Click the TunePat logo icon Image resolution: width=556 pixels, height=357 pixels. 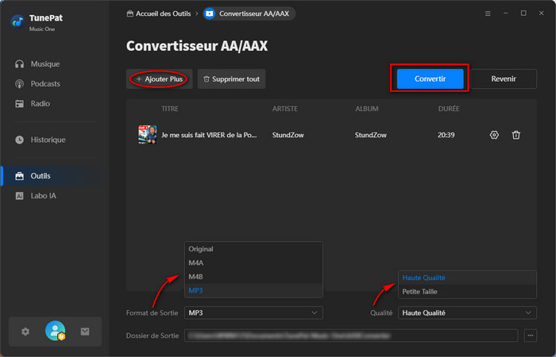[x=17, y=21]
